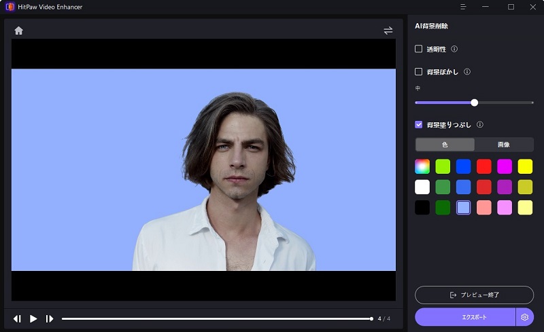
Task: Select the 色 tab
Action: click(445, 145)
